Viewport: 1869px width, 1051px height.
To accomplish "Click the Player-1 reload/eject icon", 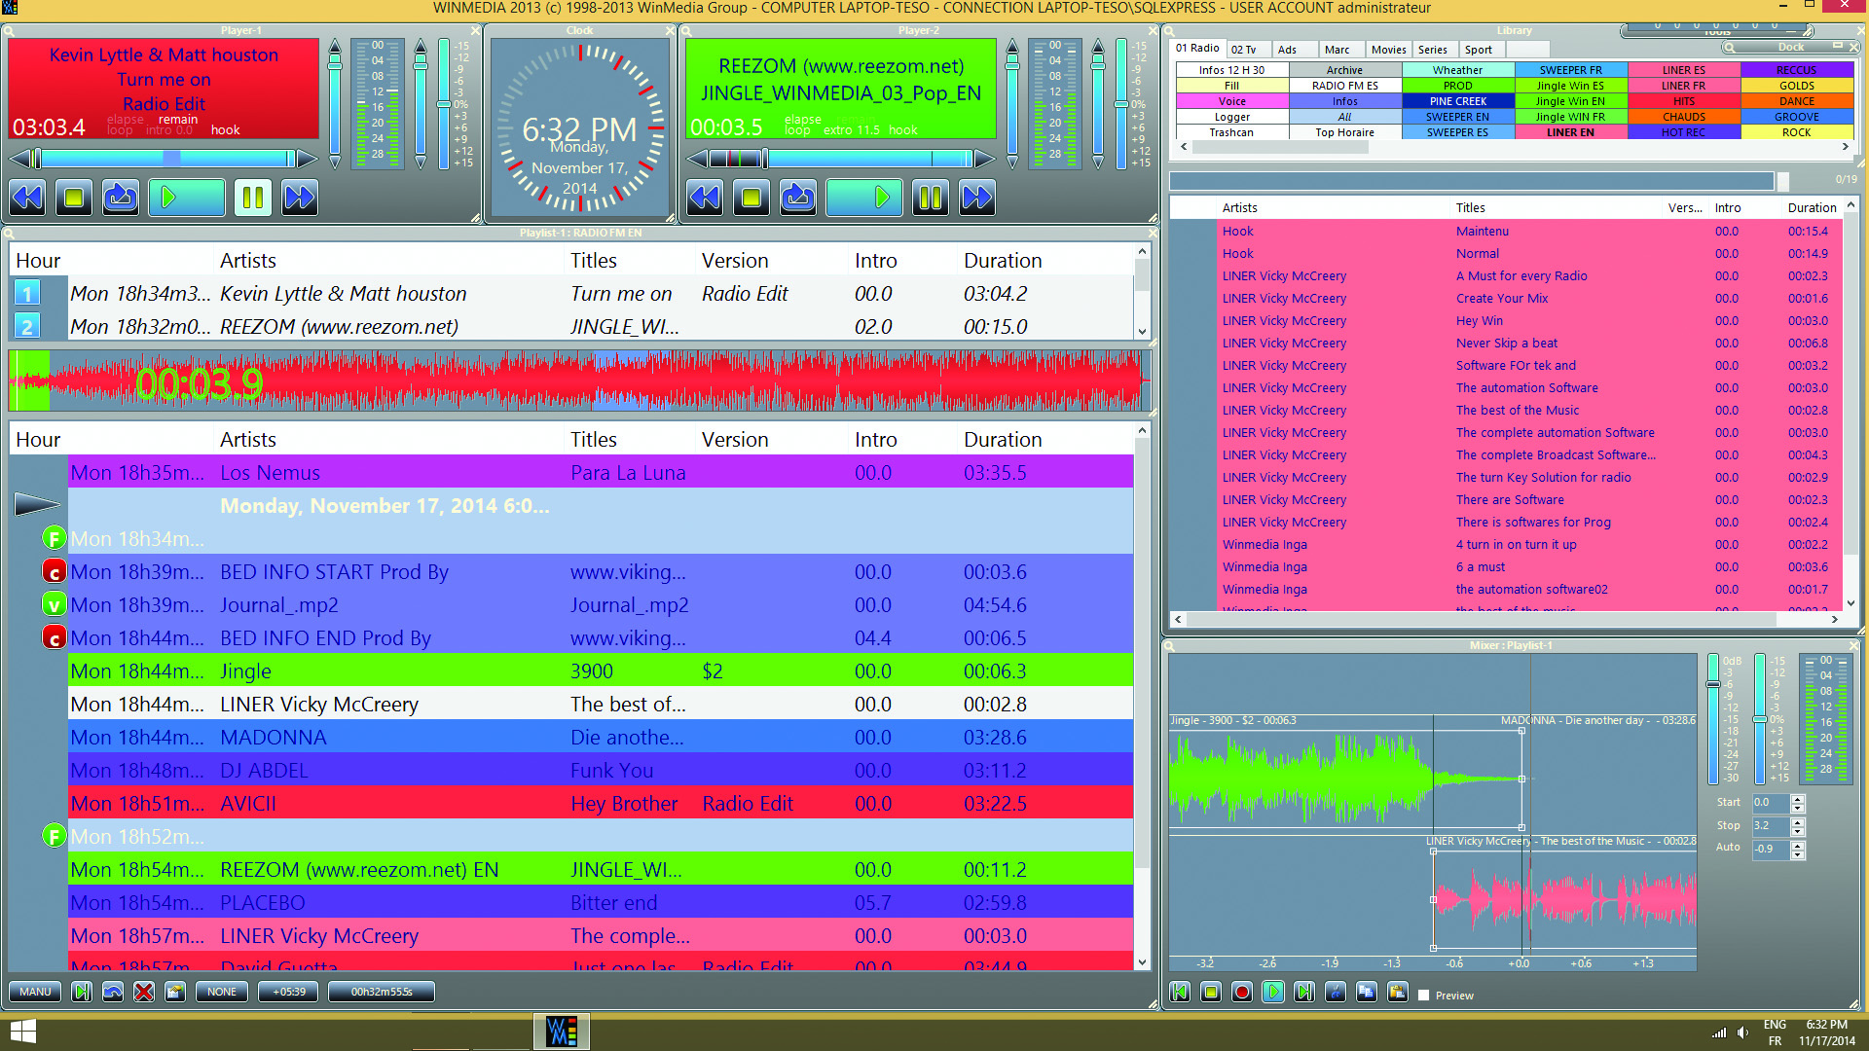I will (121, 199).
